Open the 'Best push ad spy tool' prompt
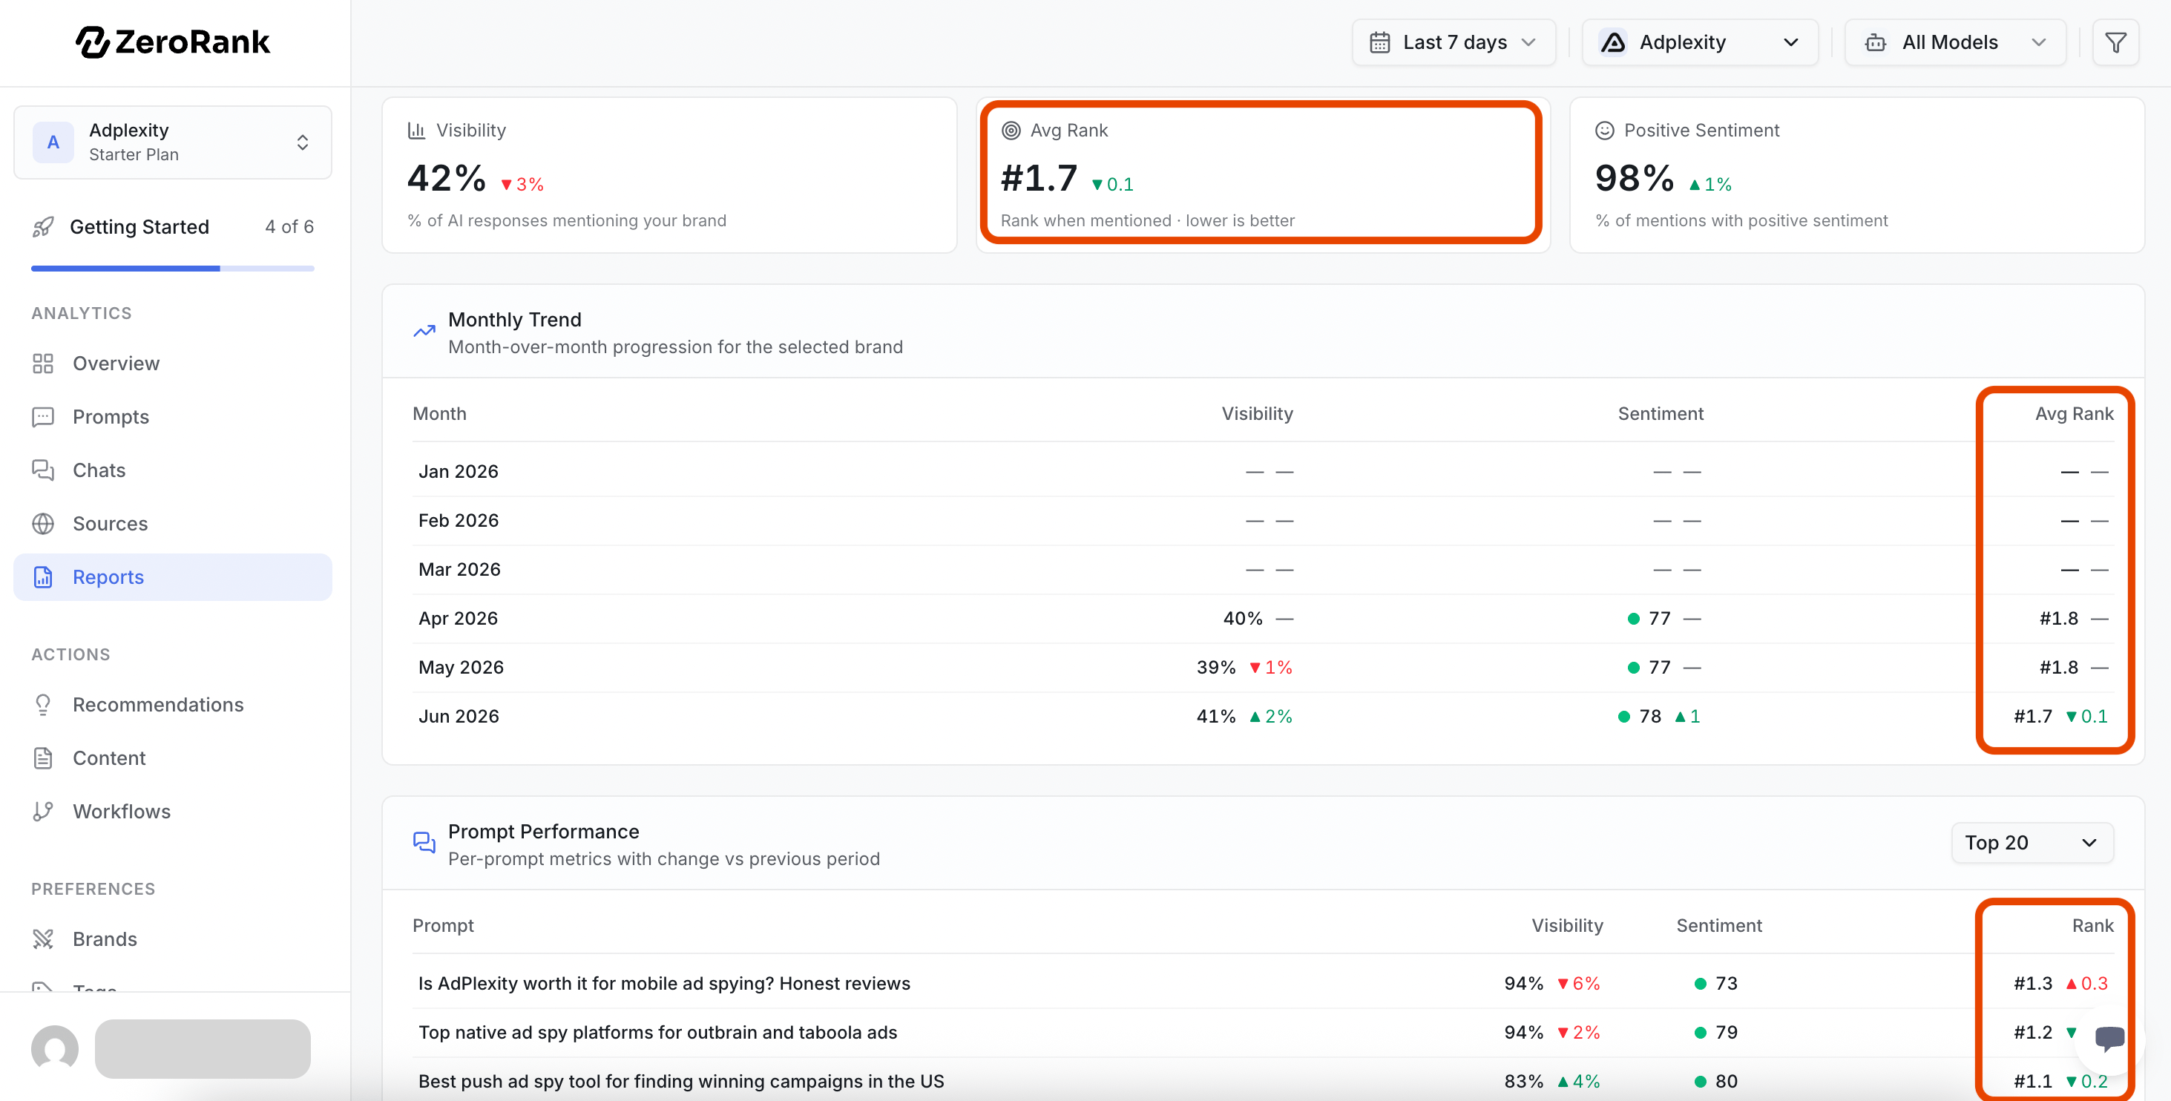 [681, 1081]
